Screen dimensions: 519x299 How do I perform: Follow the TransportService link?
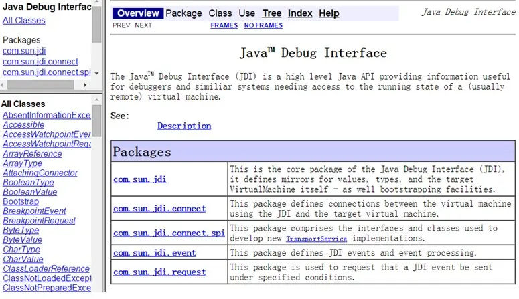click(317, 239)
